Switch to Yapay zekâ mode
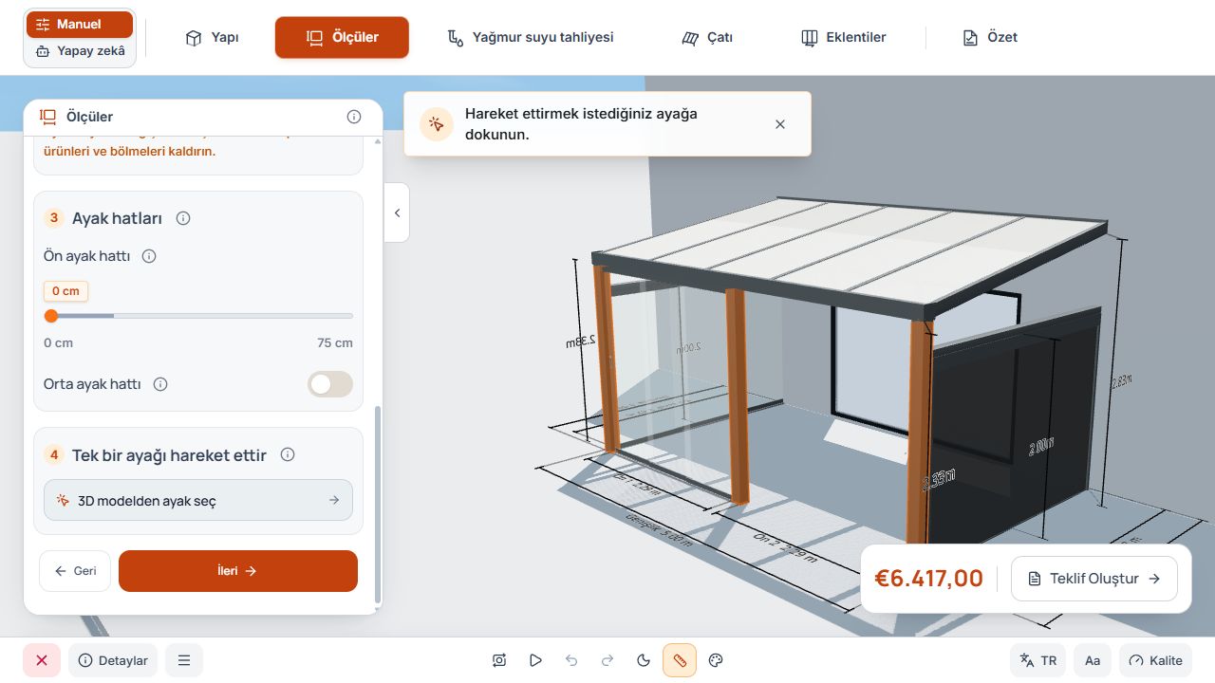Viewport: 1215px width, 683px height. coord(80,51)
